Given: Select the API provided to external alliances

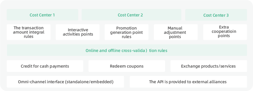Looking at the screenshot, I should (x=188, y=82).
